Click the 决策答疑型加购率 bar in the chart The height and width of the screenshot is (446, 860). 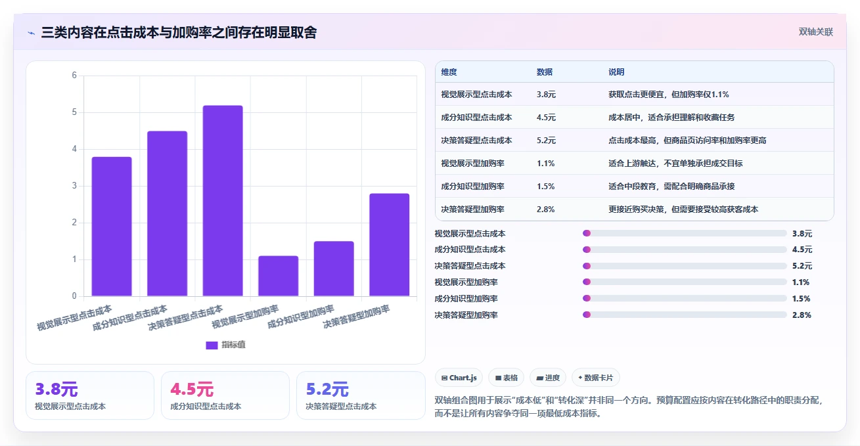(x=389, y=245)
